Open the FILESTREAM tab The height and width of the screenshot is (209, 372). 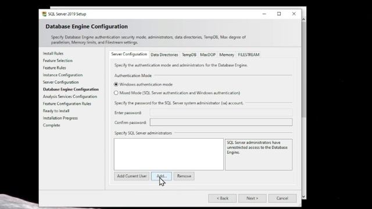pyautogui.click(x=248, y=55)
